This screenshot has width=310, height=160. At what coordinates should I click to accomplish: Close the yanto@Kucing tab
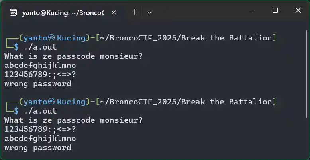(x=114, y=12)
